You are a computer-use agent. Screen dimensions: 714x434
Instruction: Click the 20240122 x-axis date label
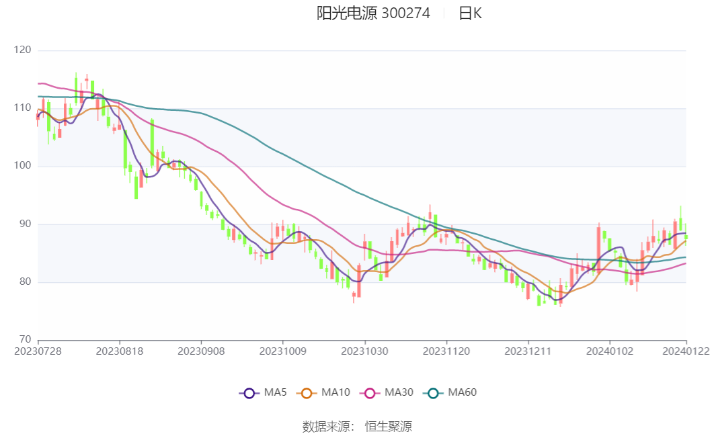point(686,351)
